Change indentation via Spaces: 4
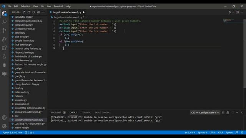The width and height of the screenshot is (246, 138). pos(202,133)
